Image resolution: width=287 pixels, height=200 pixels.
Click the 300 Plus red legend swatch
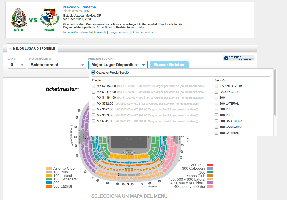point(210,165)
